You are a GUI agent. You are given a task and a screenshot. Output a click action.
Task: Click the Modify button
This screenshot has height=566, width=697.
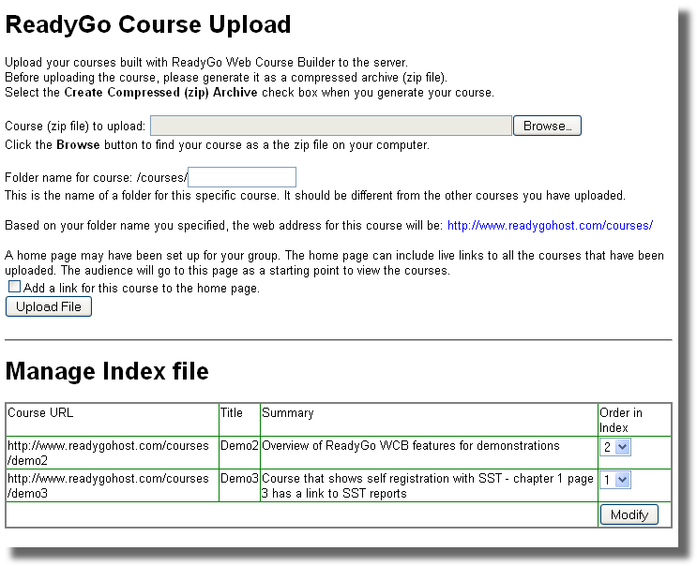pyautogui.click(x=629, y=514)
